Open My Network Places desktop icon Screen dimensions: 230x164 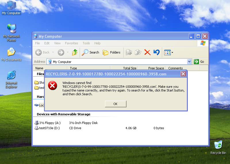(11, 33)
